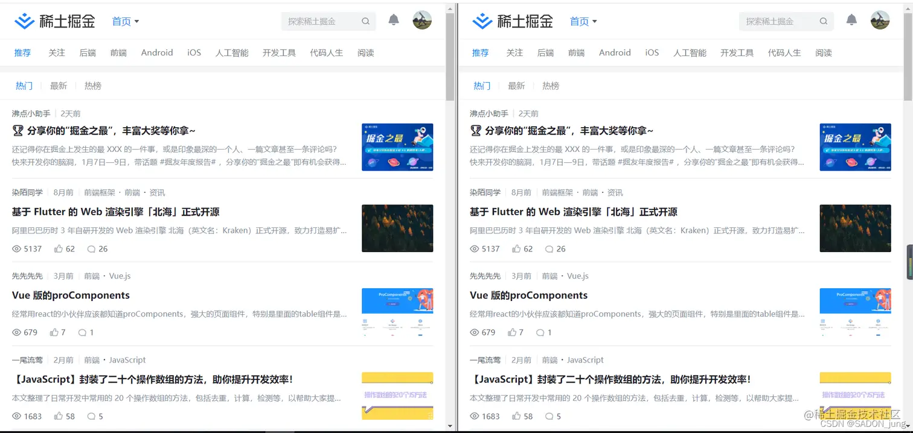Click JavaScript tag in right window
Viewport: 913px width, 433px height.
[585, 359]
